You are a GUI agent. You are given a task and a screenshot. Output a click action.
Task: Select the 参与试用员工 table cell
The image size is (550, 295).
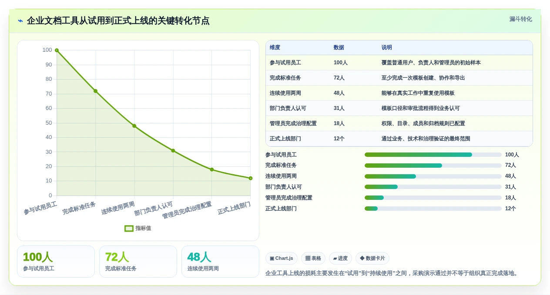[285, 63]
